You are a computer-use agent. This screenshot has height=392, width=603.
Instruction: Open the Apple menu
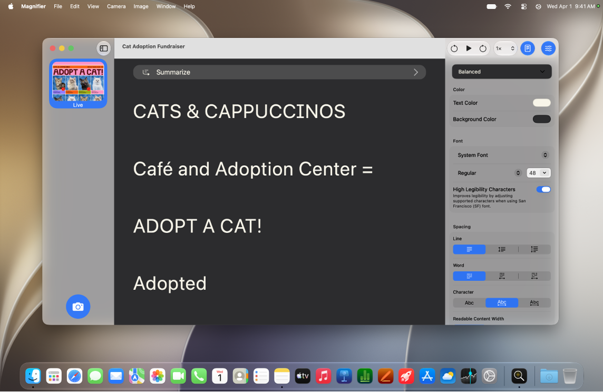[11, 6]
